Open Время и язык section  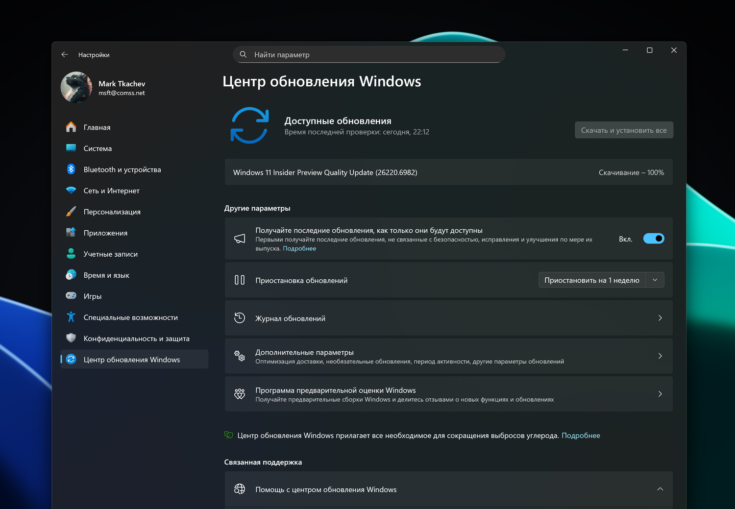[x=71, y=275]
